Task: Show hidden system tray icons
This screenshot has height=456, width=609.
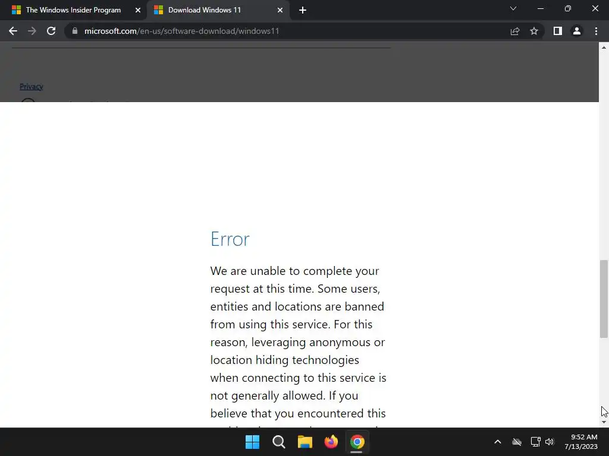Action: pos(498,442)
